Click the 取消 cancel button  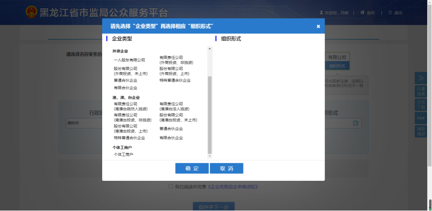227,168
